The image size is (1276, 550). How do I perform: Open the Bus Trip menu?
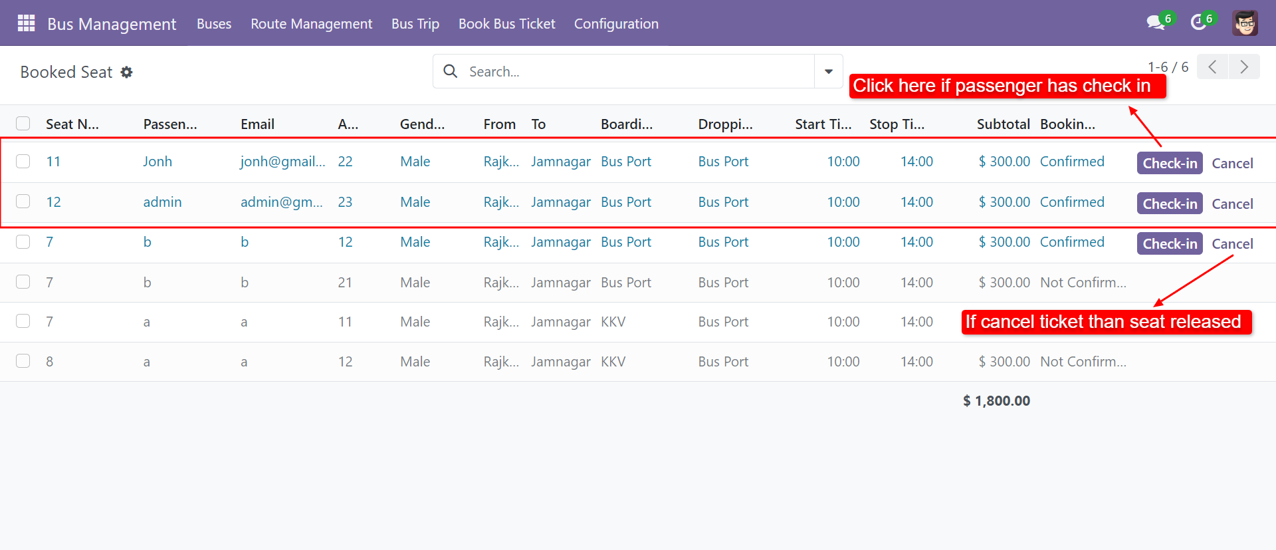click(x=415, y=24)
